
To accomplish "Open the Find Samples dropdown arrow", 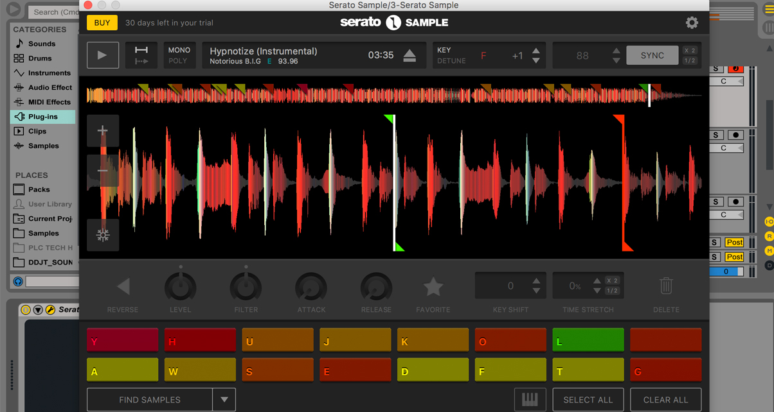I will pyautogui.click(x=224, y=399).
